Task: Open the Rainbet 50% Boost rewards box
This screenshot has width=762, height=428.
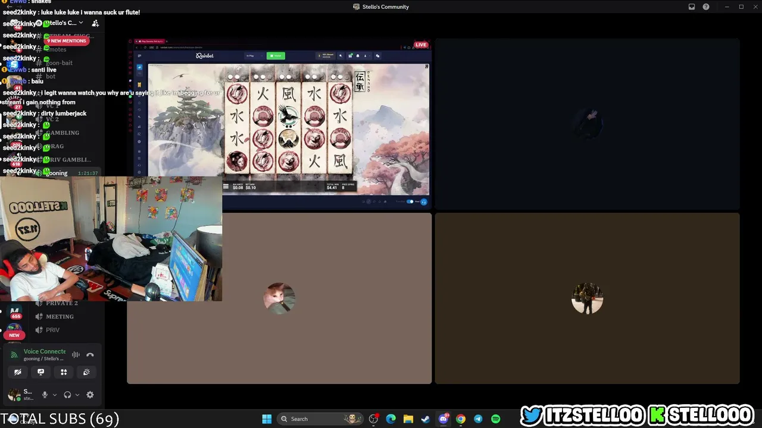Action: (x=326, y=56)
